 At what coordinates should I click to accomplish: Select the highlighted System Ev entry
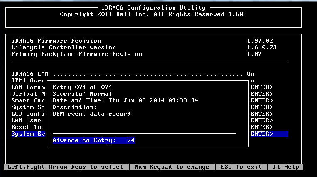[28, 134]
